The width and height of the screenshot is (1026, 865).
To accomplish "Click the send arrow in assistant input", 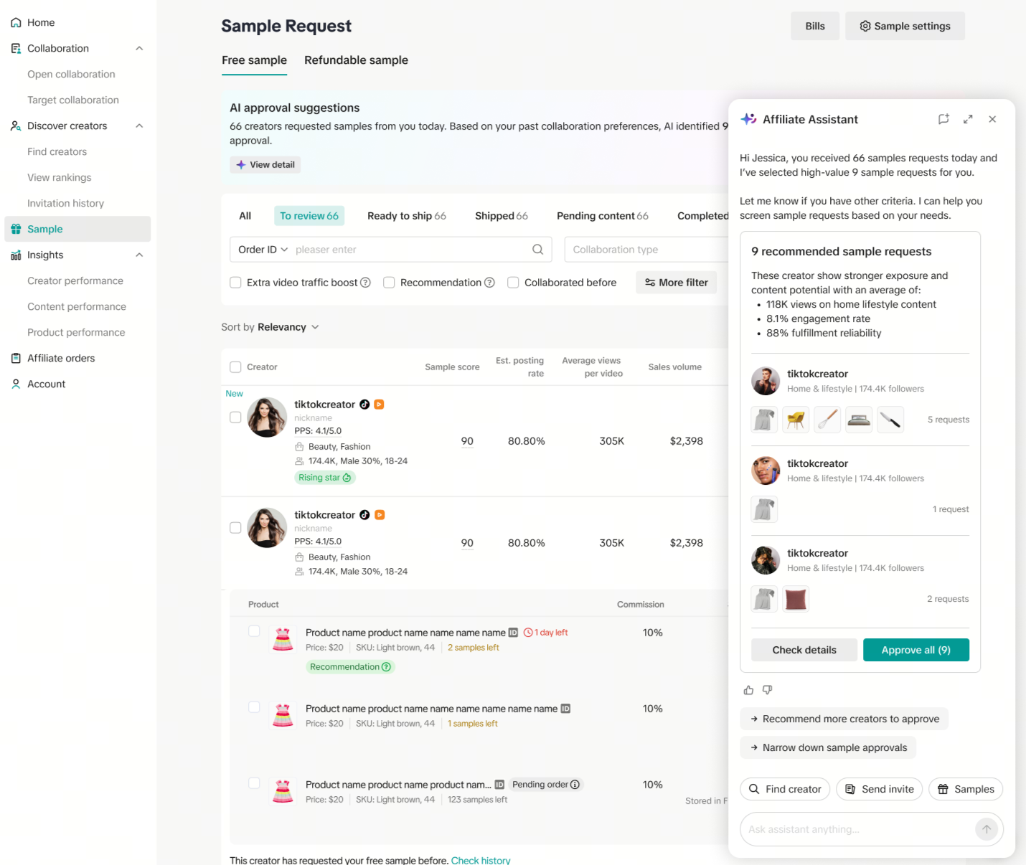I will [987, 829].
